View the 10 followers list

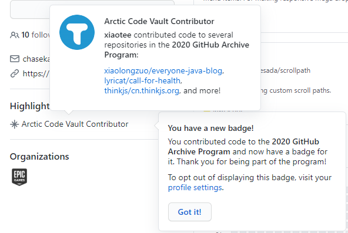click(35, 35)
